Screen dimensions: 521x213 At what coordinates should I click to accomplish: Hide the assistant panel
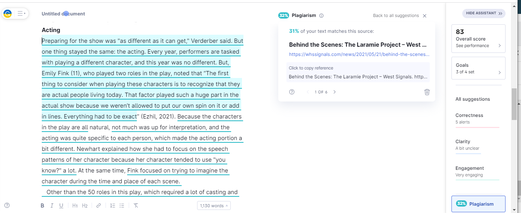(x=484, y=13)
